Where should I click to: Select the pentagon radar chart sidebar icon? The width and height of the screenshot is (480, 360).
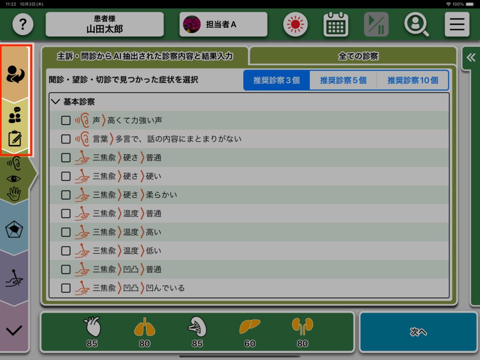[14, 230]
